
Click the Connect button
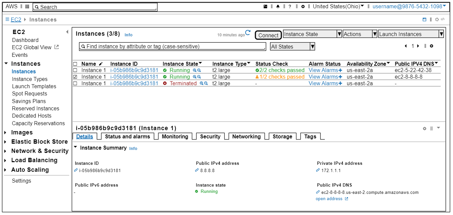pos(268,35)
